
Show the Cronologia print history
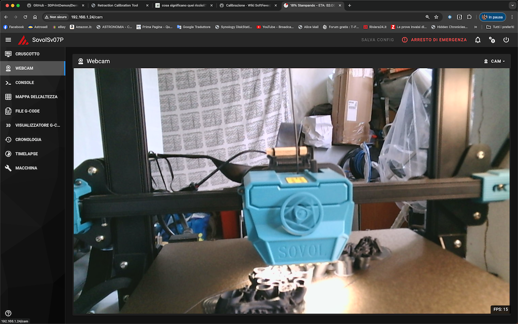[28, 139]
